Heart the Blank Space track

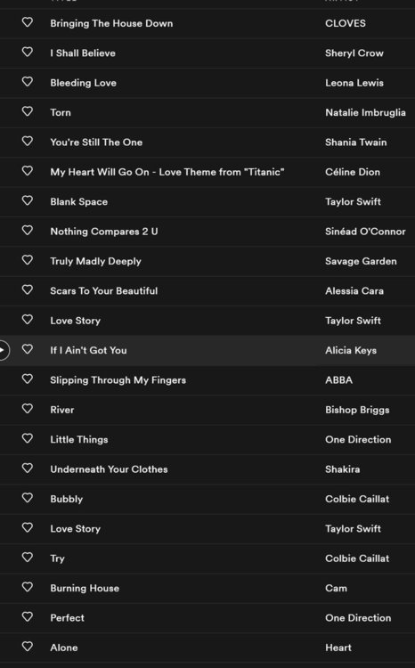point(28,200)
